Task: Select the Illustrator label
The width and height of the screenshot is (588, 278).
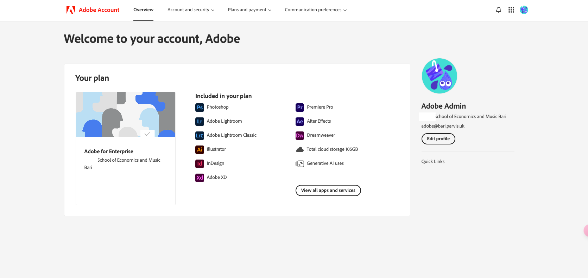Action: pos(216,149)
